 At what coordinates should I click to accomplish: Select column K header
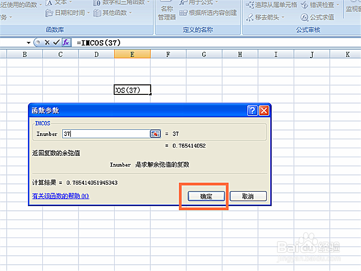point(346,54)
